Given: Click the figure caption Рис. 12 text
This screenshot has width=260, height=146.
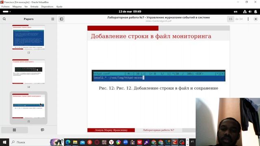Looking at the screenshot, I should pyautogui.click(x=158, y=88).
